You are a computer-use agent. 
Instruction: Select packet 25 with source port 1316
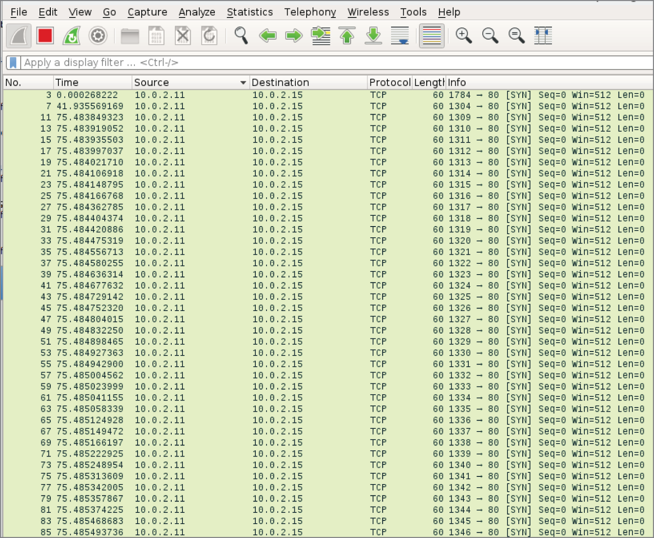328,196
